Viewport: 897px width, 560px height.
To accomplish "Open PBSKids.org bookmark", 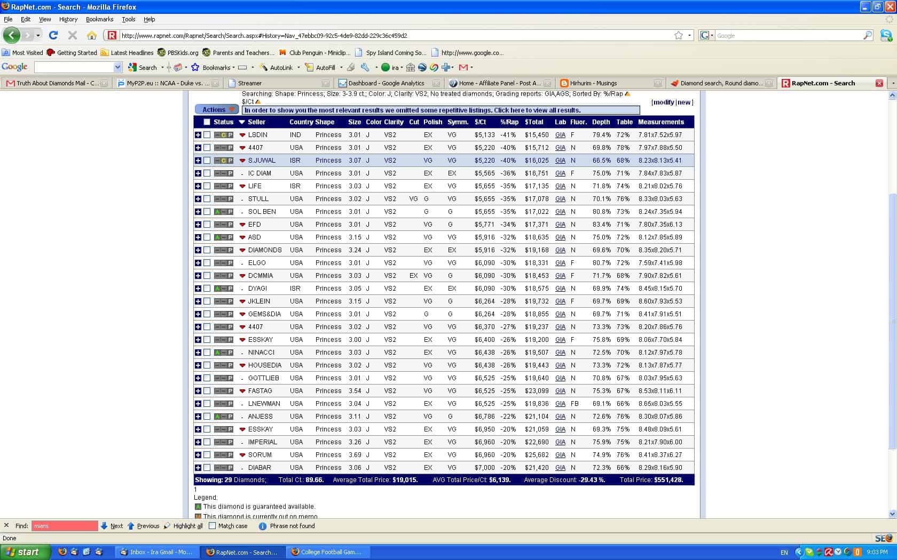I will click(x=178, y=53).
